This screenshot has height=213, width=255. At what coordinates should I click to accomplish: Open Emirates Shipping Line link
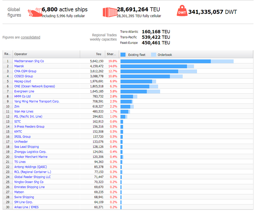tap(30, 187)
